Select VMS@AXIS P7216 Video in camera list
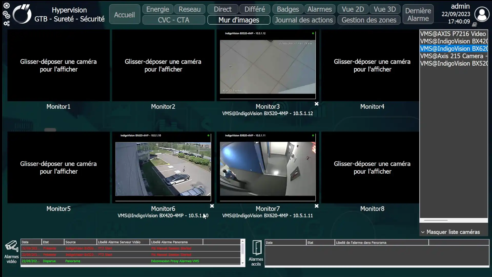 [454, 34]
